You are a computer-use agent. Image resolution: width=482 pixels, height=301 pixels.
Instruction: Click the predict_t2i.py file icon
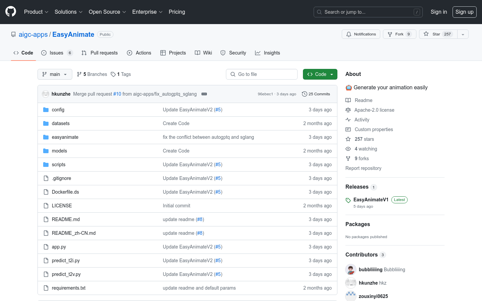click(x=46, y=261)
